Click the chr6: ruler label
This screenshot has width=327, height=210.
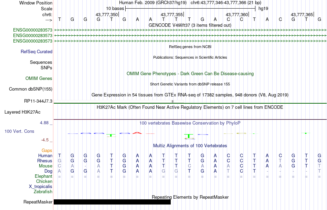(47, 14)
